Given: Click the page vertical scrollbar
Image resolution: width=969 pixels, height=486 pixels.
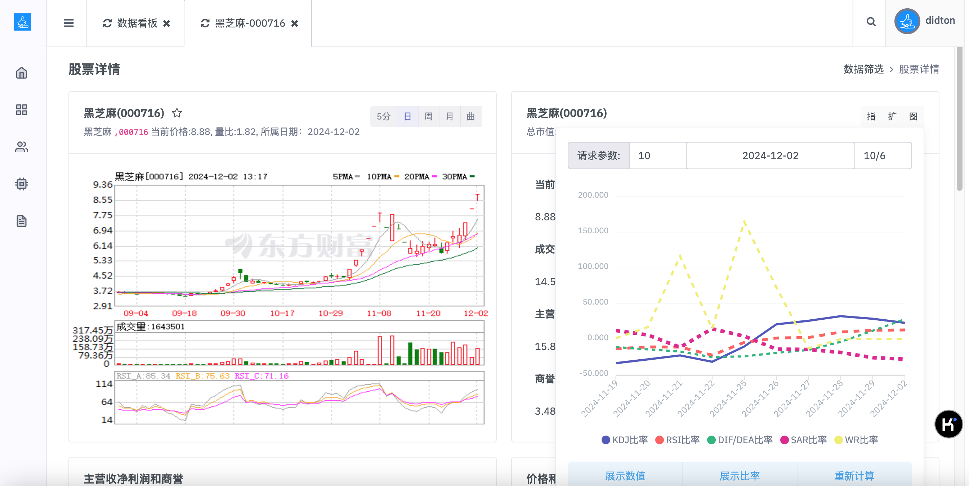Looking at the screenshot, I should click(x=959, y=120).
